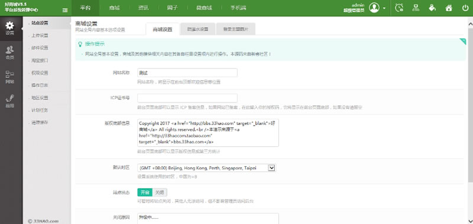The image size is (473, 224).
Task: Expand the admin account dropdown arrow
Action: 384,8
